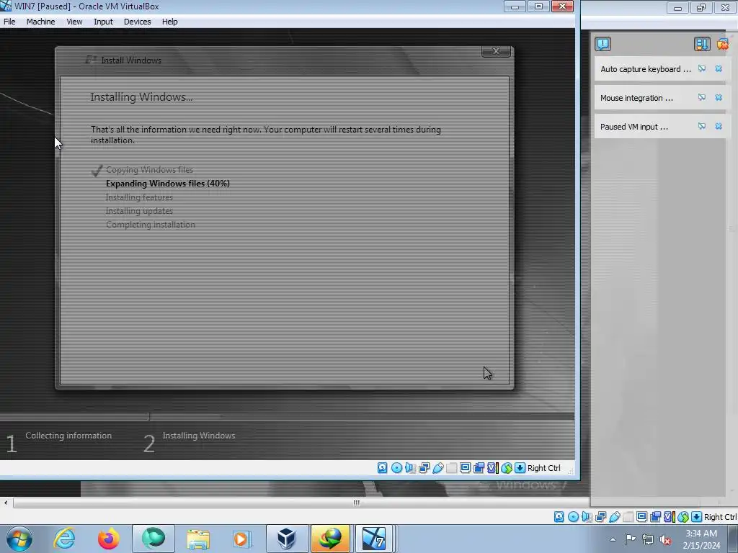This screenshot has width=738, height=553.
Task: Expand the Auto capture keyboard notification text
Action: tap(645, 69)
